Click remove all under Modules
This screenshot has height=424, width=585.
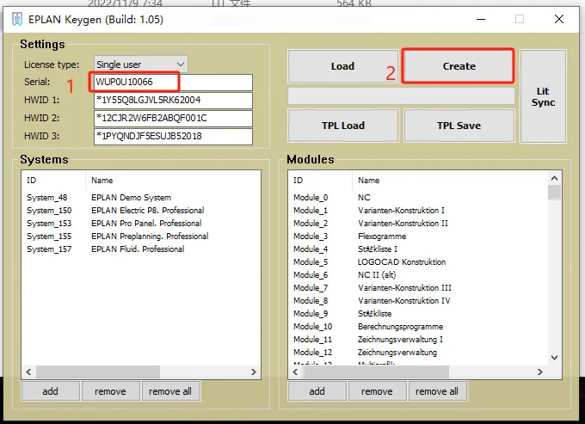(x=437, y=391)
